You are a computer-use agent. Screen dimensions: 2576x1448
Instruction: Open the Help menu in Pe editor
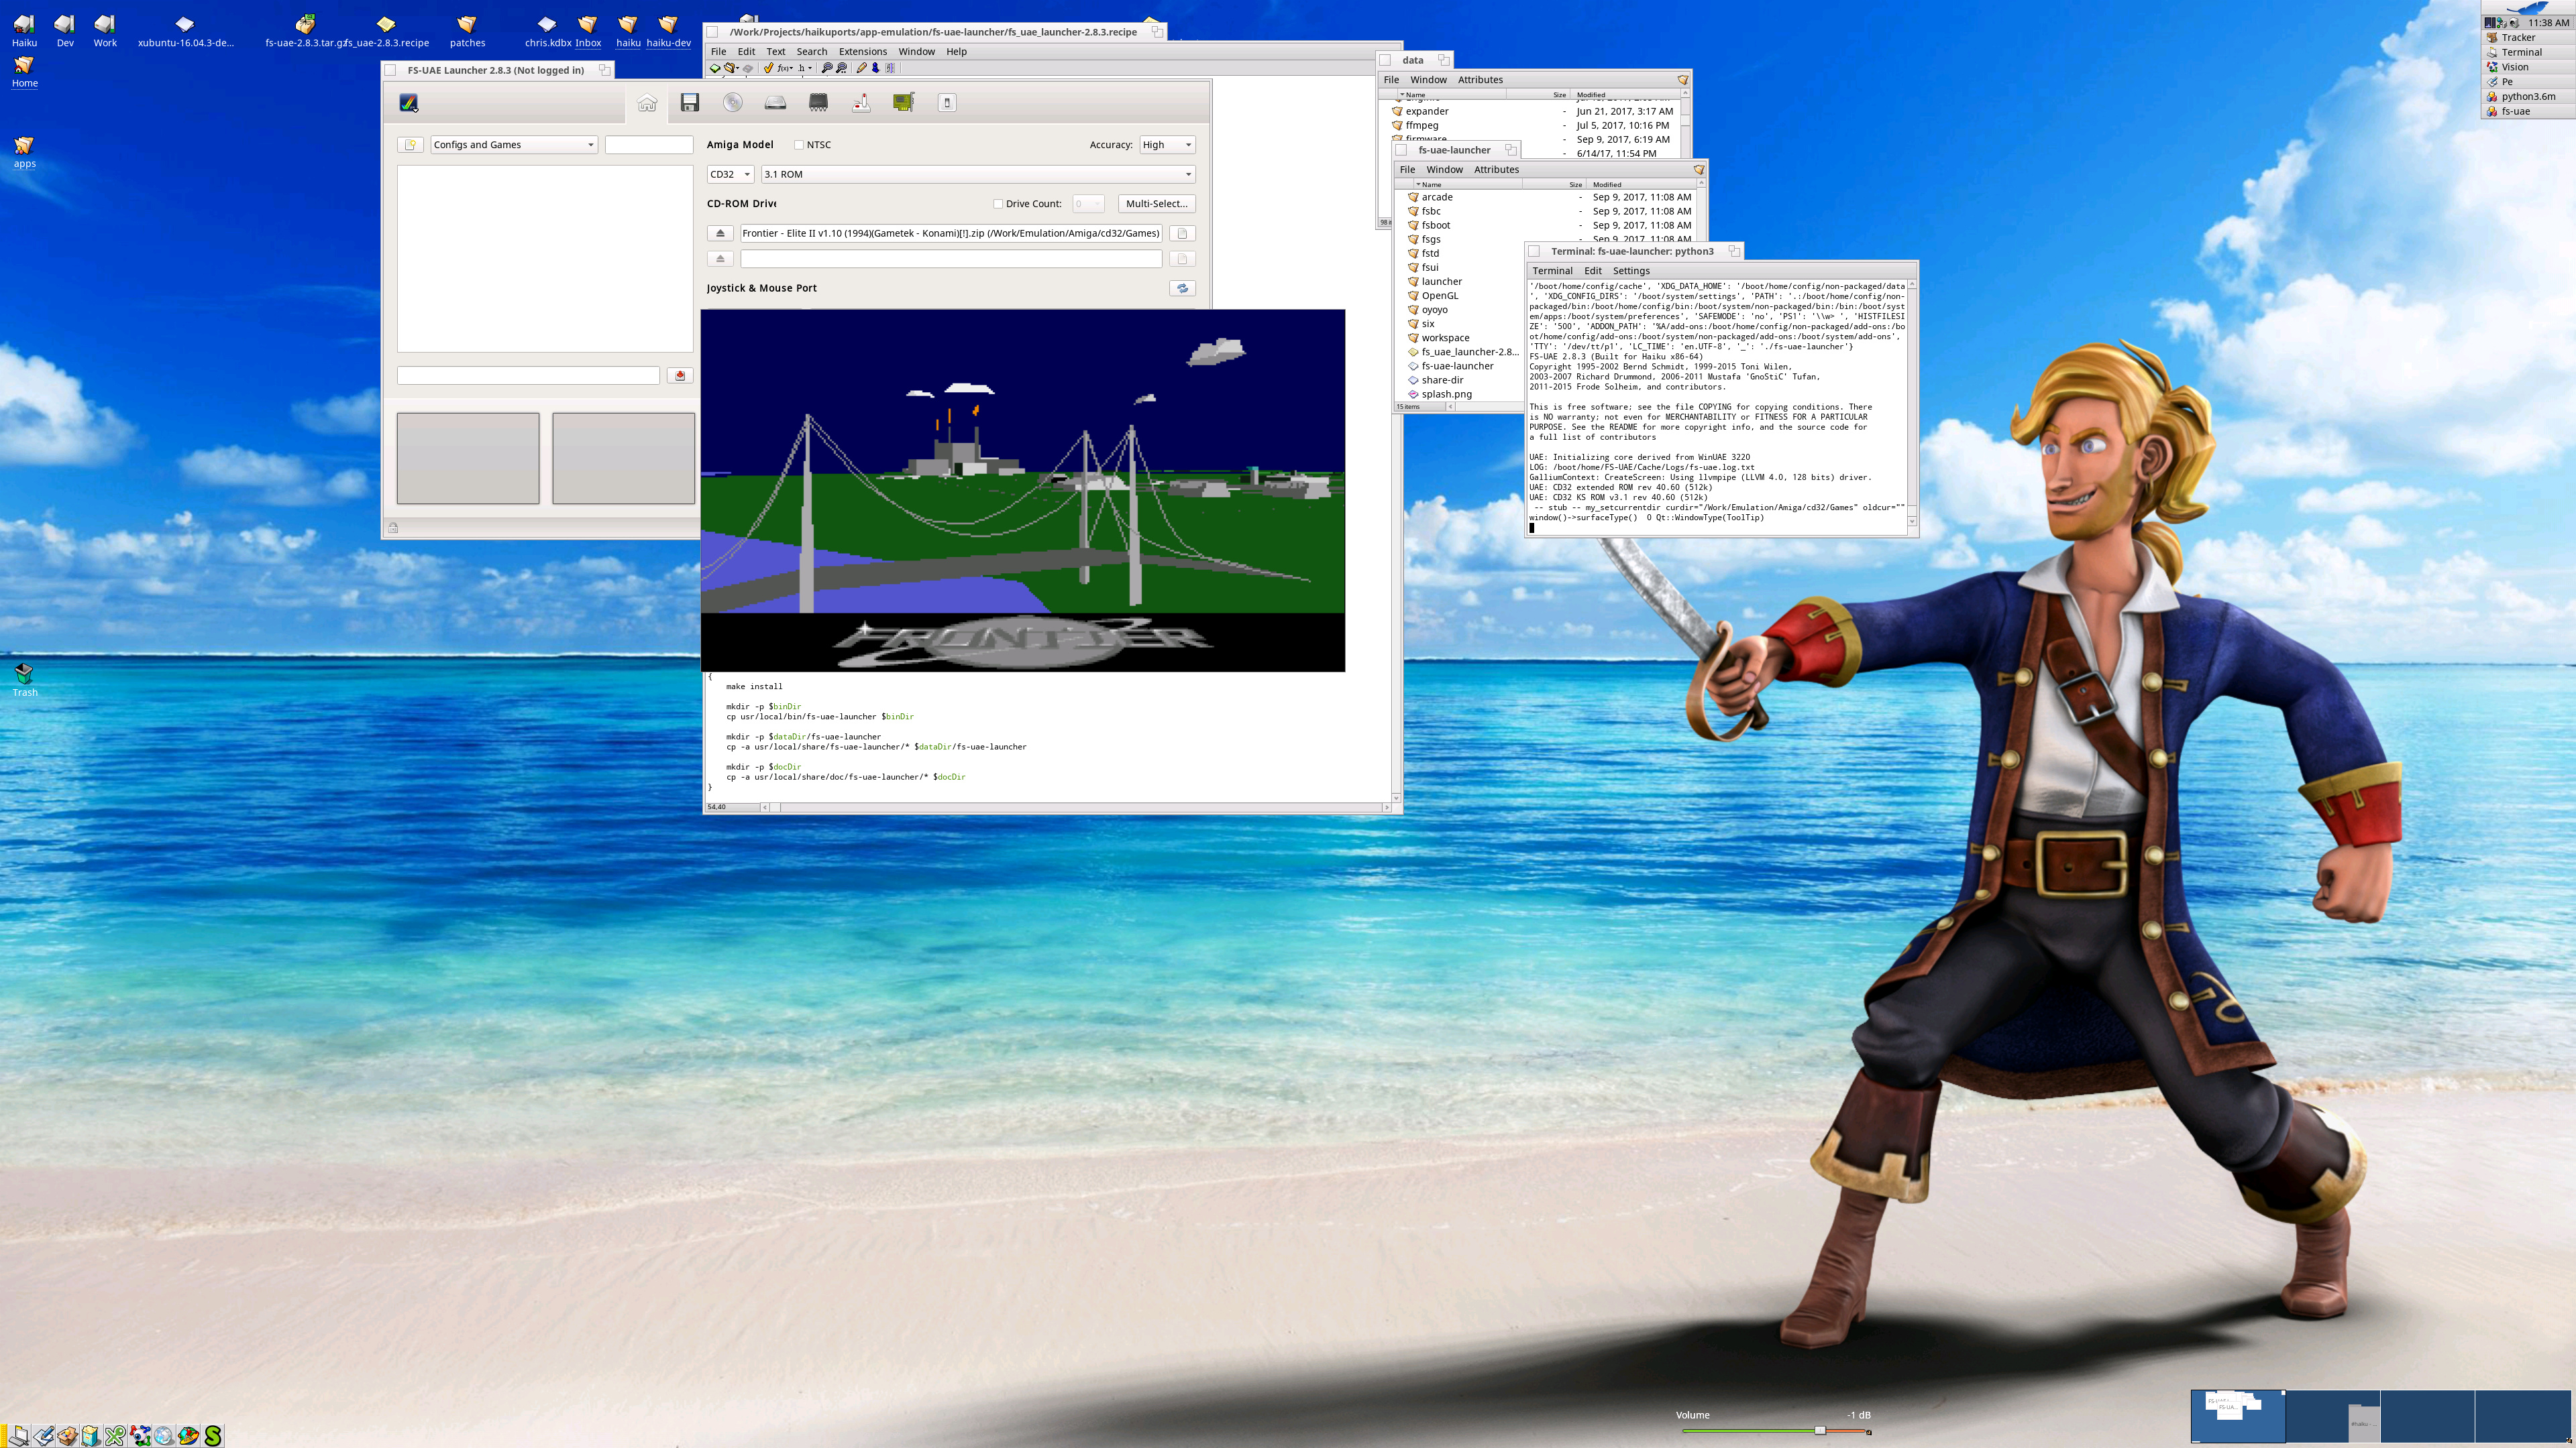956,52
